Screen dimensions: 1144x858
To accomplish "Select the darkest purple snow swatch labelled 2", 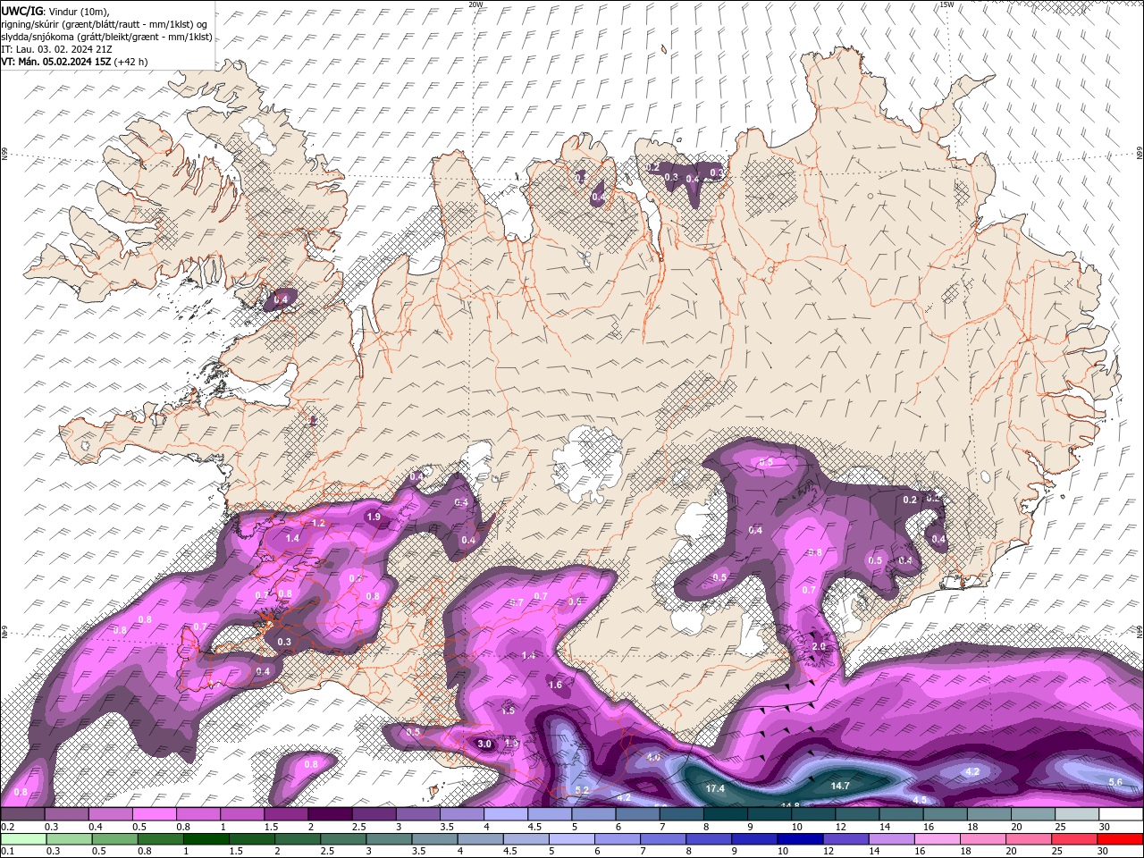I will point(329,814).
